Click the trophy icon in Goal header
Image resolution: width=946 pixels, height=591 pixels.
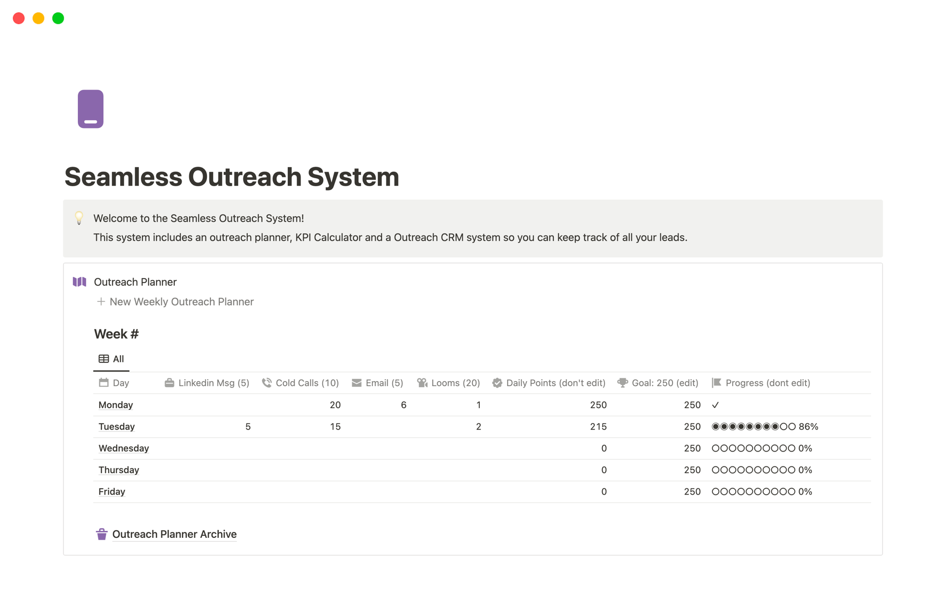(622, 383)
